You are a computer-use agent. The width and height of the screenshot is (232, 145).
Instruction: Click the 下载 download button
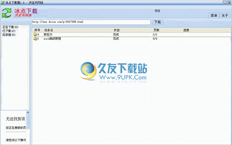(x=158, y=22)
